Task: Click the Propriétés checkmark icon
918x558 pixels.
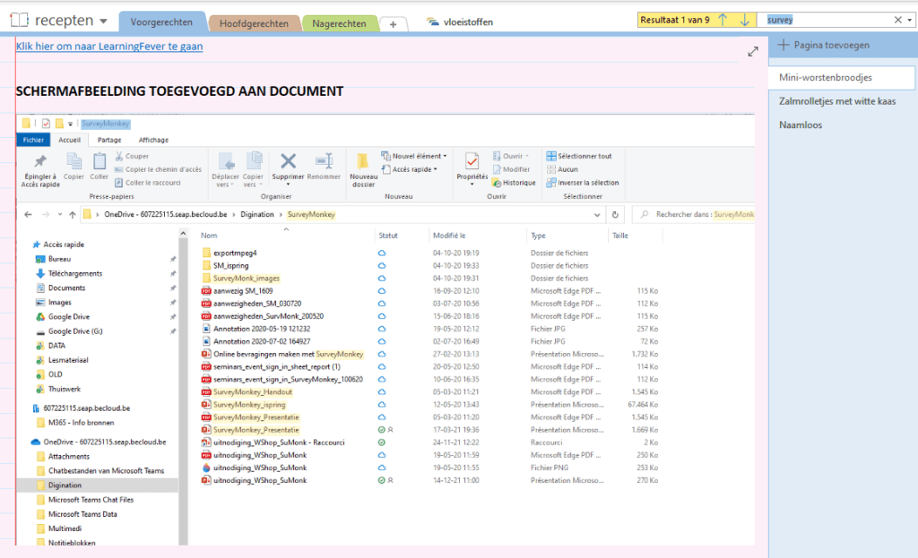Action: (472, 161)
